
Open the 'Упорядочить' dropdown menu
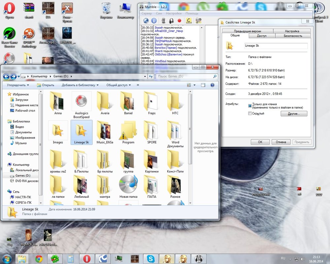18,85
